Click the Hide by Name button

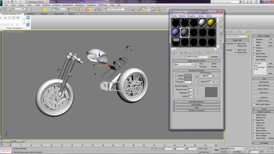pos(264,89)
